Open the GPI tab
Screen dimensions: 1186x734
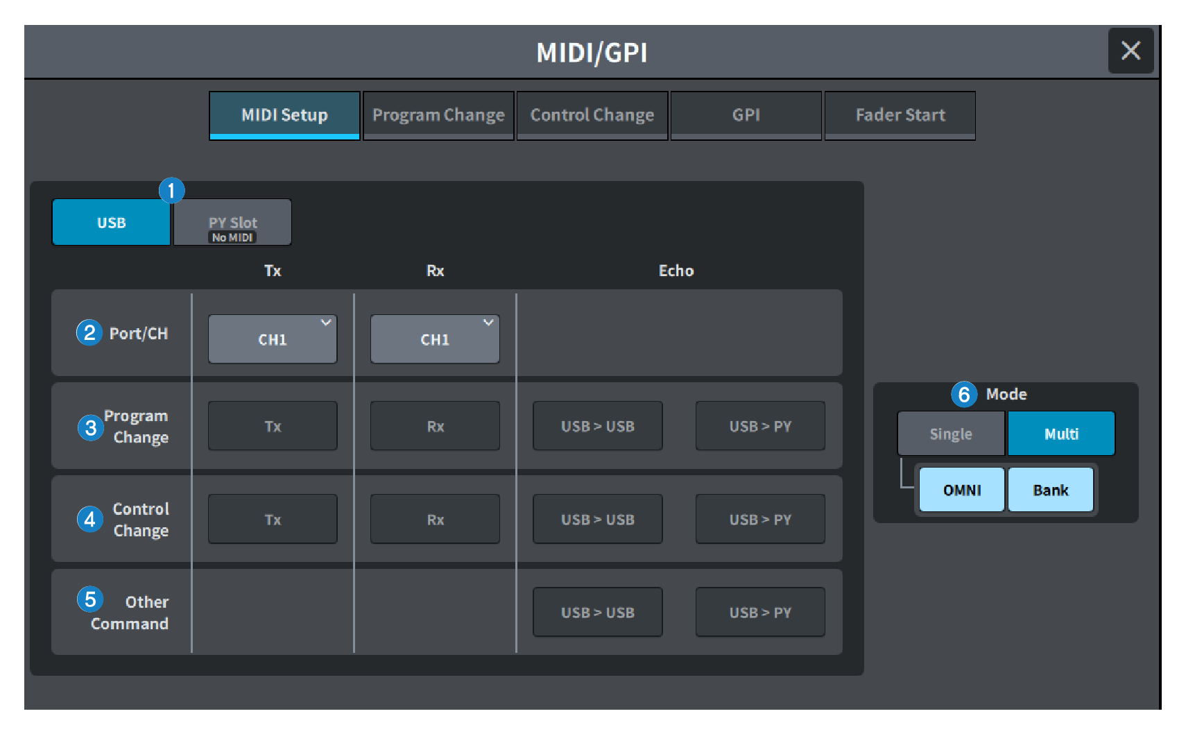click(x=746, y=115)
